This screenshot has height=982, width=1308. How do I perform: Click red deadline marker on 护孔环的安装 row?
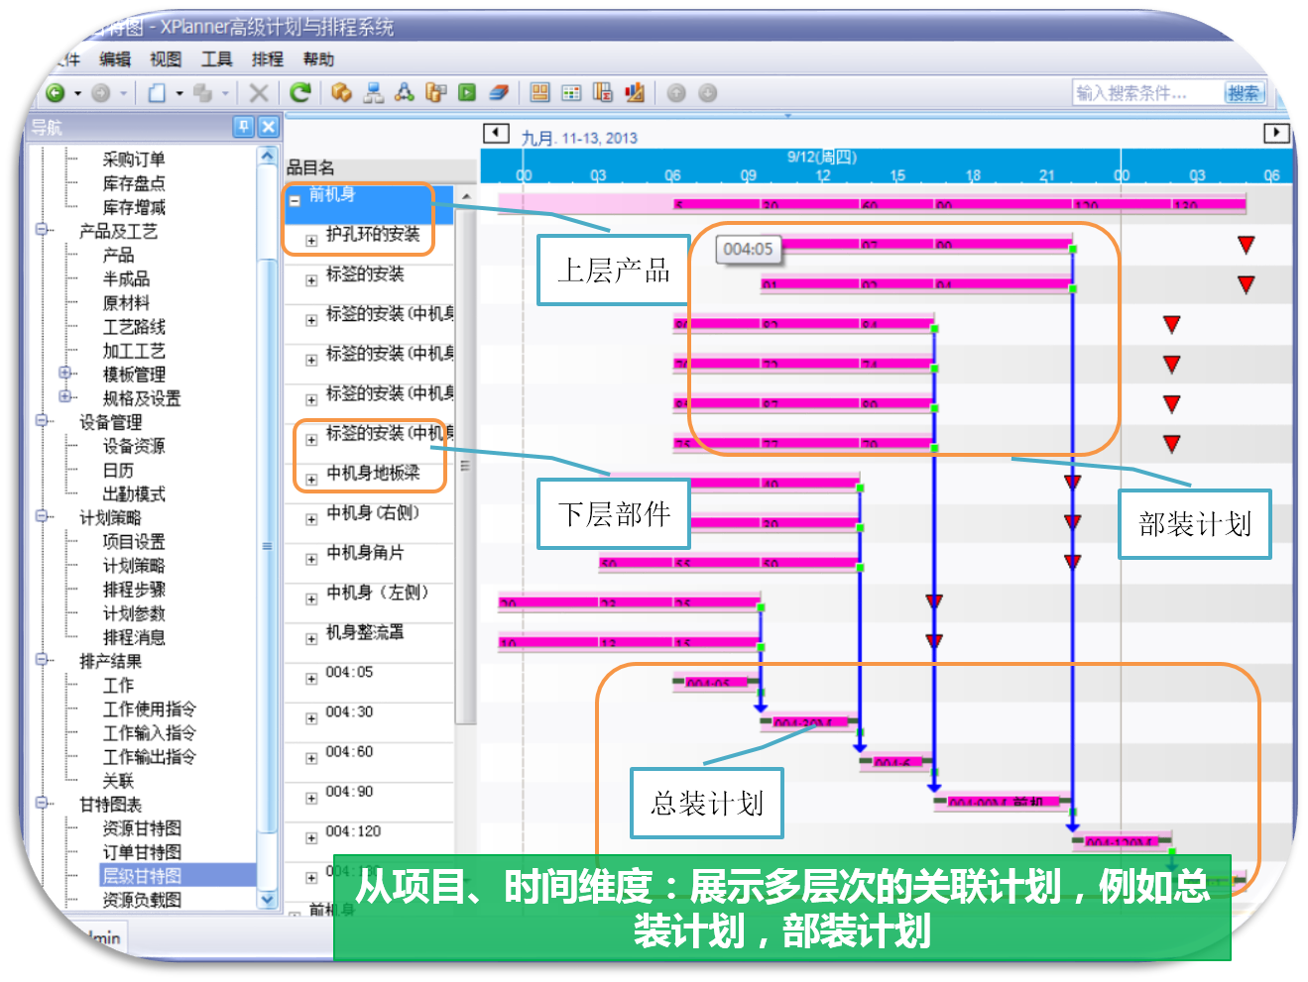(1247, 245)
